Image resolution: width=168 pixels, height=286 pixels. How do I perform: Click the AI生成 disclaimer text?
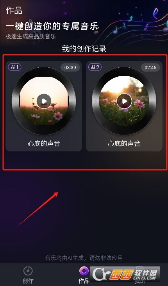pos(84,258)
